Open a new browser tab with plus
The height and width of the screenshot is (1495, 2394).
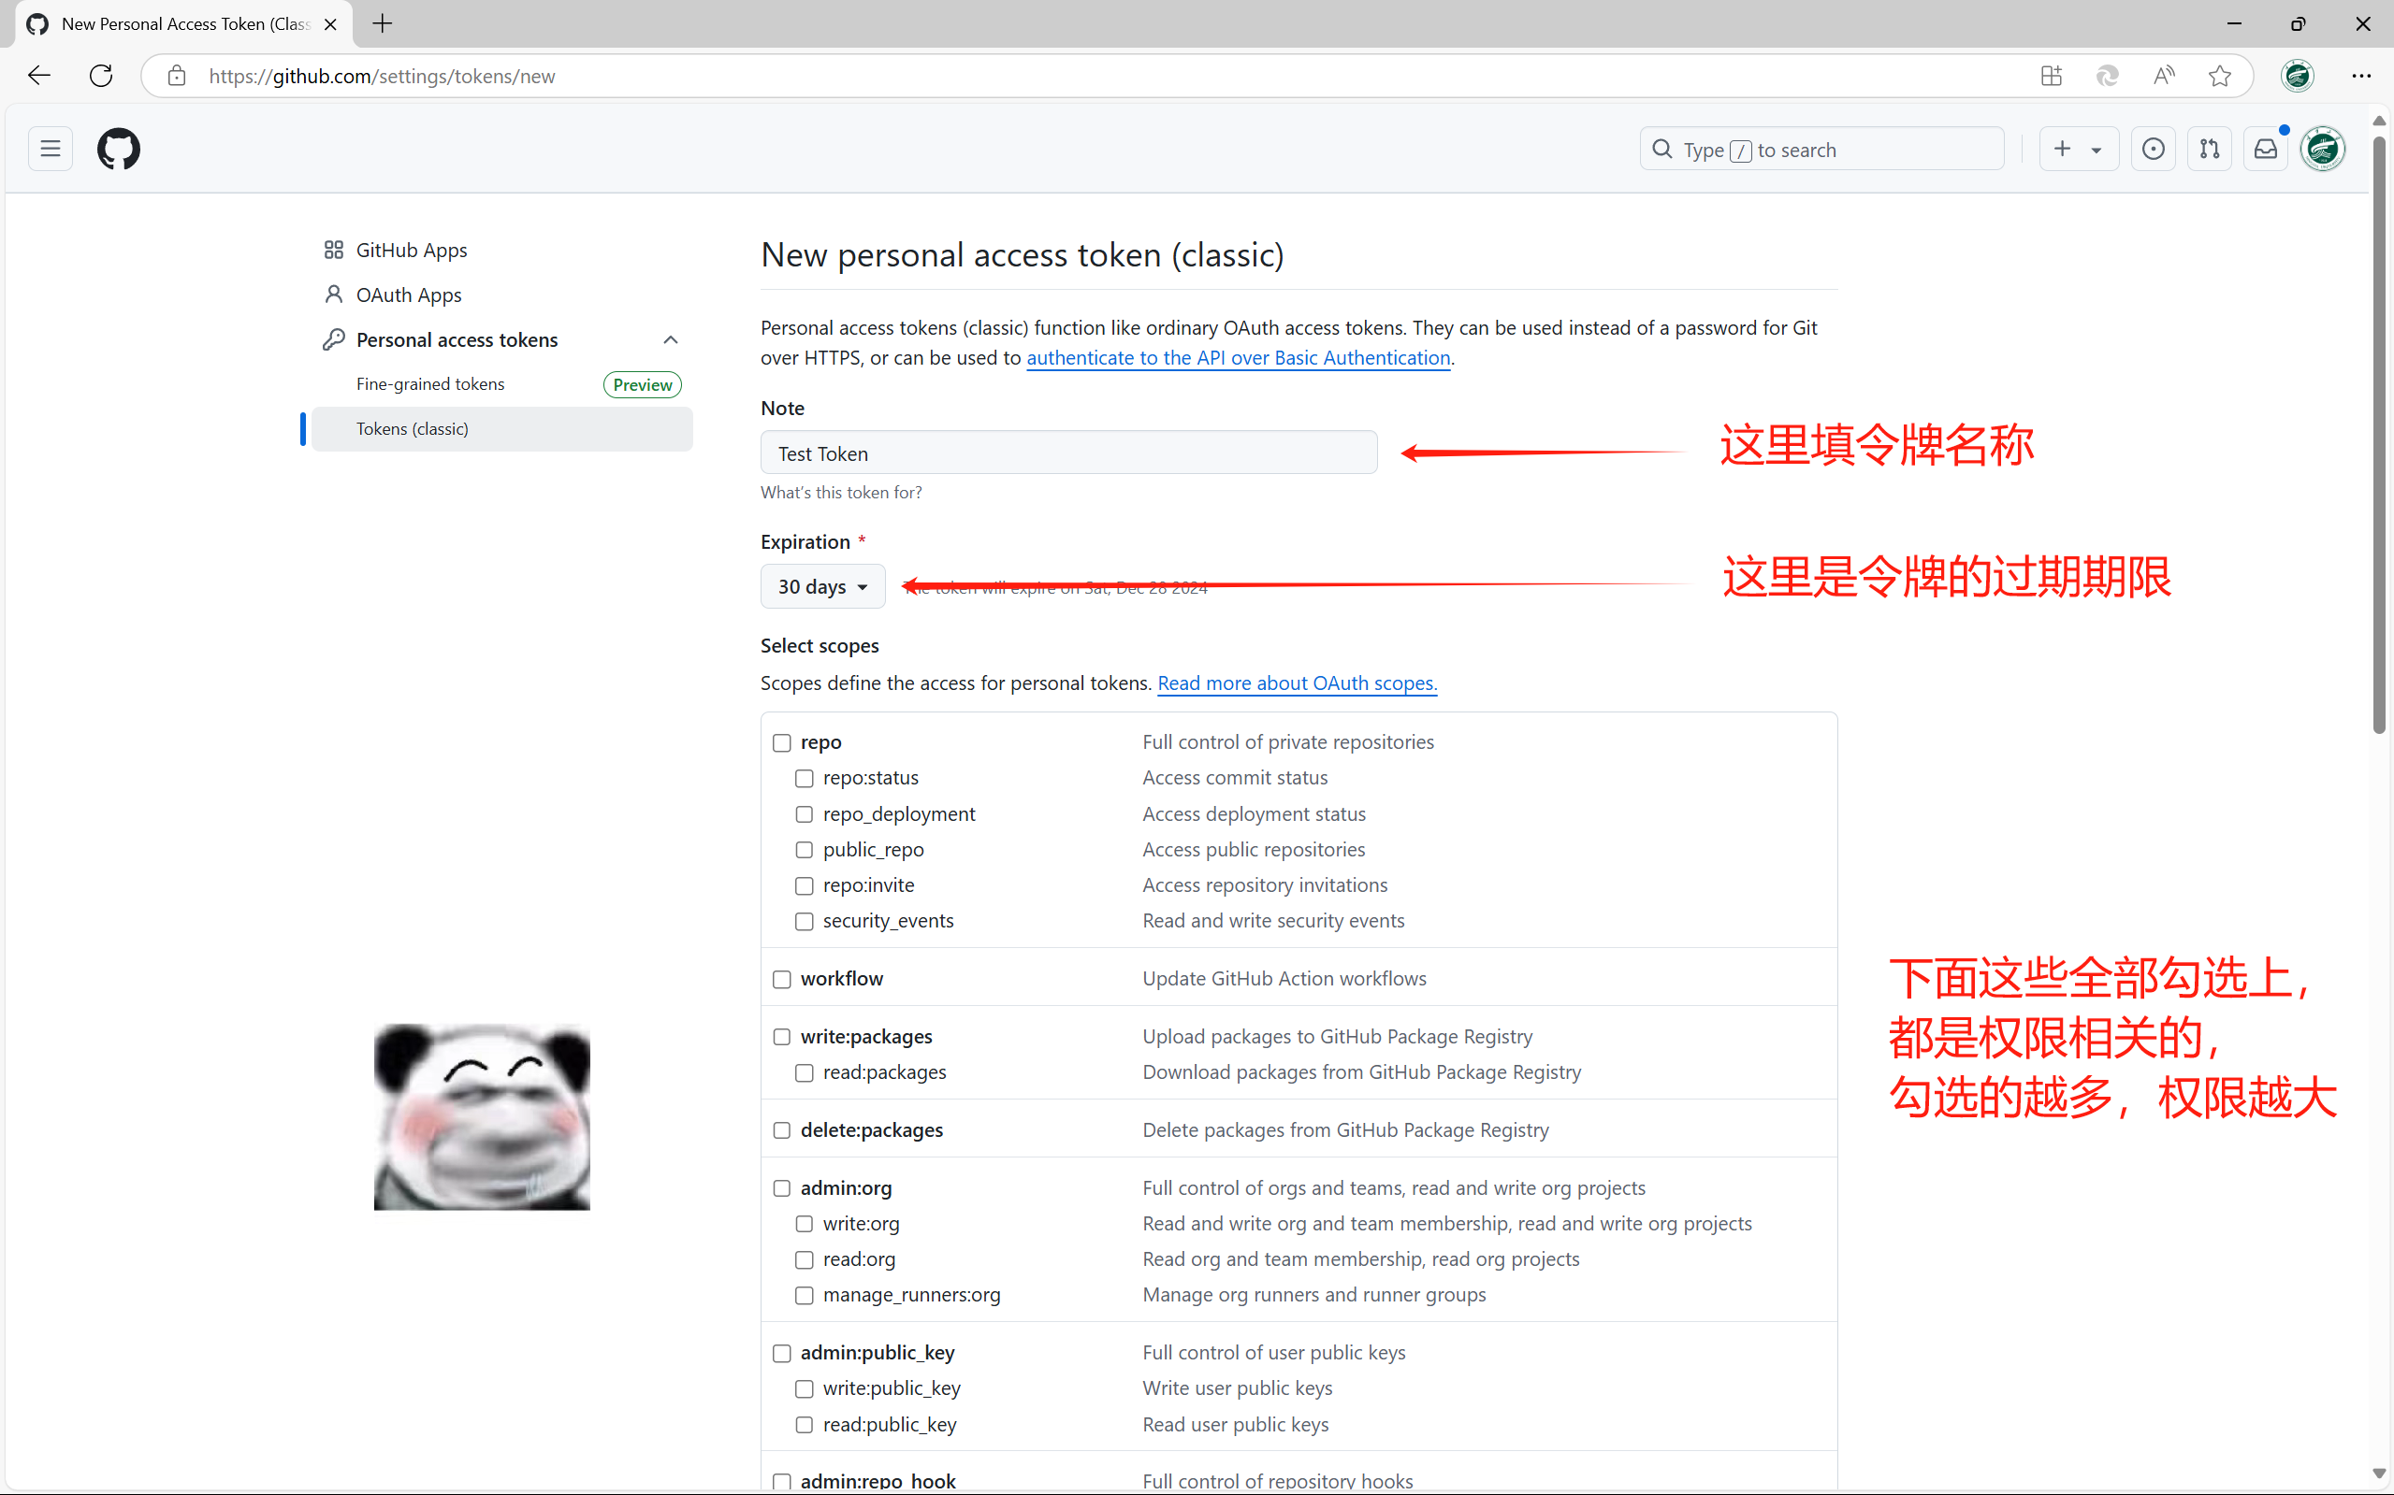(383, 23)
